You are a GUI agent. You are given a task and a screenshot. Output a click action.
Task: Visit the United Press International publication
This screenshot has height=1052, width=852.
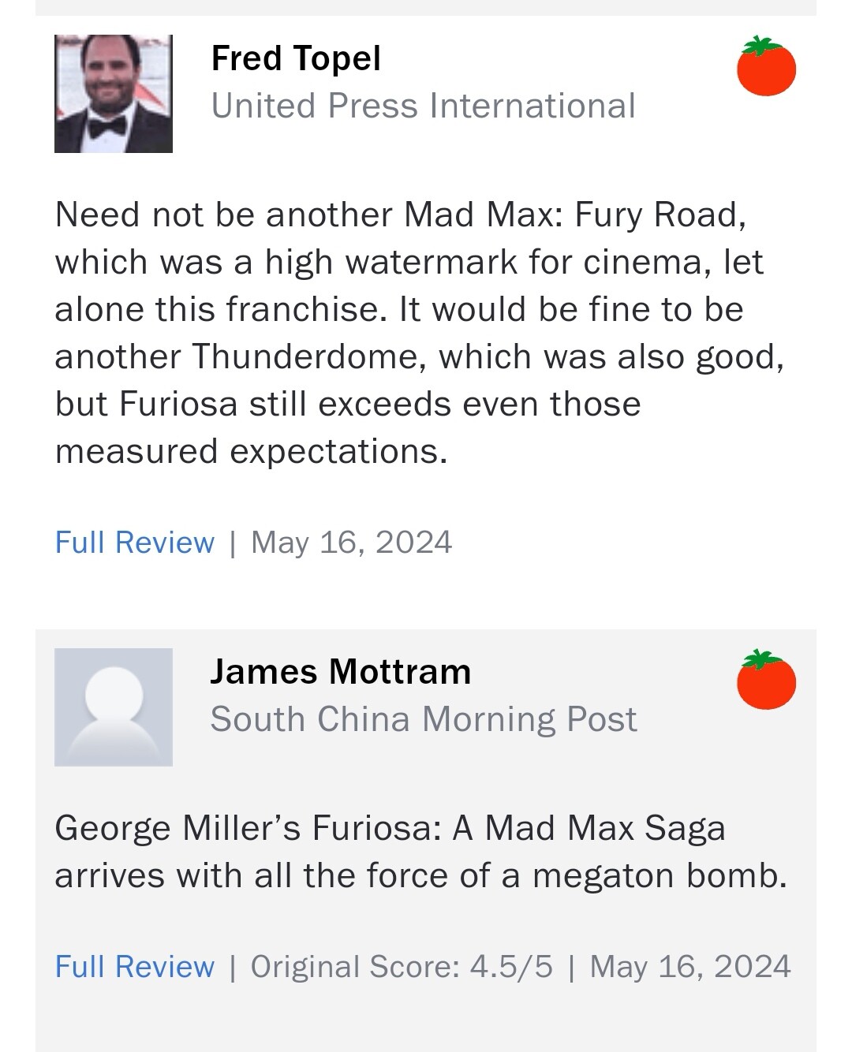point(423,106)
